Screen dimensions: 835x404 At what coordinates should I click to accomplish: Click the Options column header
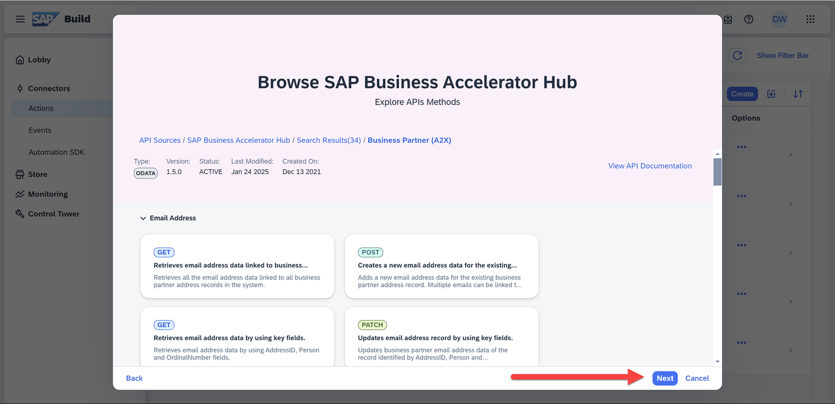coord(746,118)
